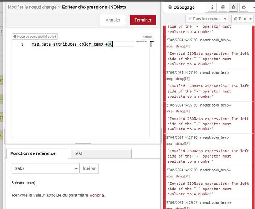Screen dimensions: 255x209
Task: Select the Débogage sidebar tab
Action: 184,8
